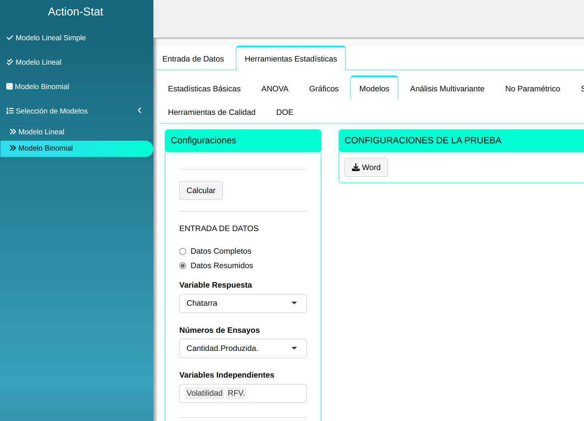
Task: Collapse Selección de Modelos using the chevron
Action: pos(139,110)
